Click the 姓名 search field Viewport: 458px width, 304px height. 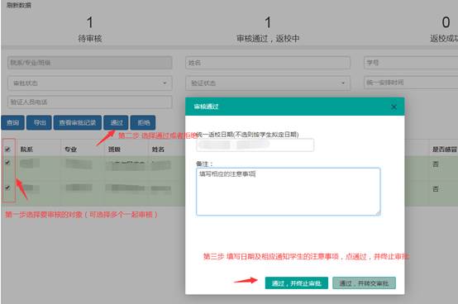[268, 63]
